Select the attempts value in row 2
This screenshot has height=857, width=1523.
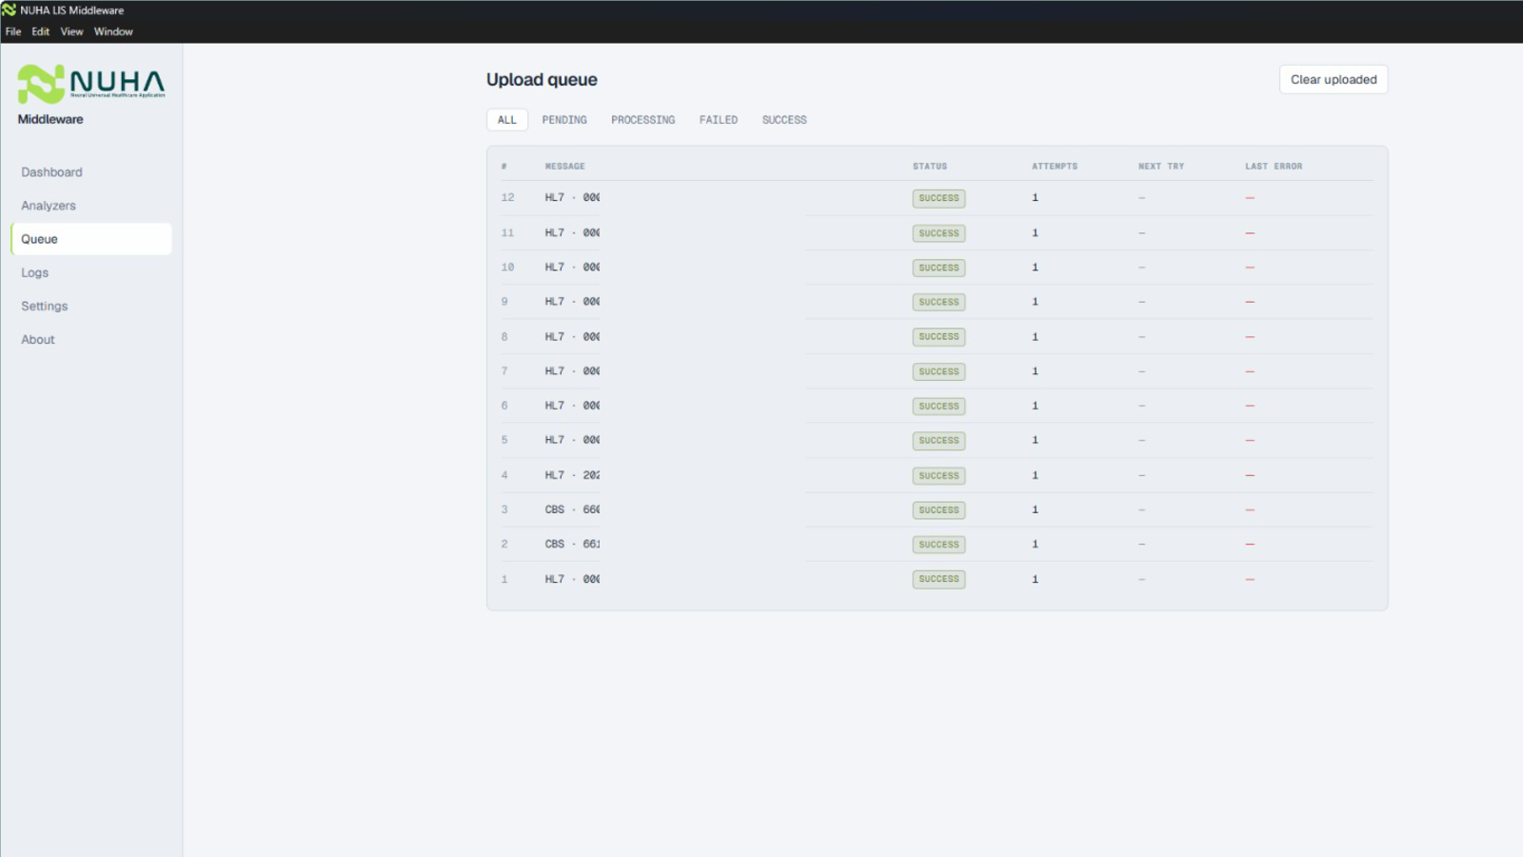coord(1035,545)
